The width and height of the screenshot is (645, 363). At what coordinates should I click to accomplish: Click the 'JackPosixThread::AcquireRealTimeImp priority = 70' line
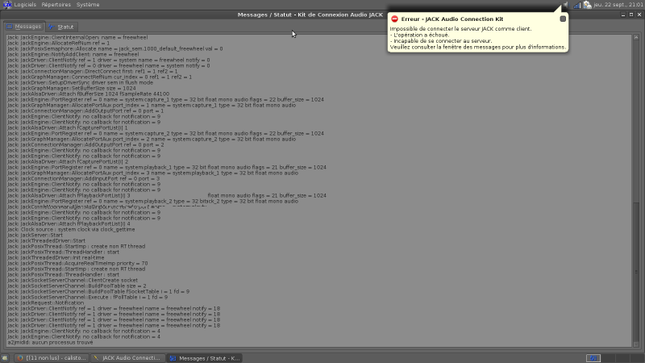77,264
